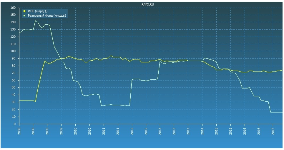Click the leftmost 2008 x-axis label
This screenshot has width=284, height=150.
click(19, 130)
